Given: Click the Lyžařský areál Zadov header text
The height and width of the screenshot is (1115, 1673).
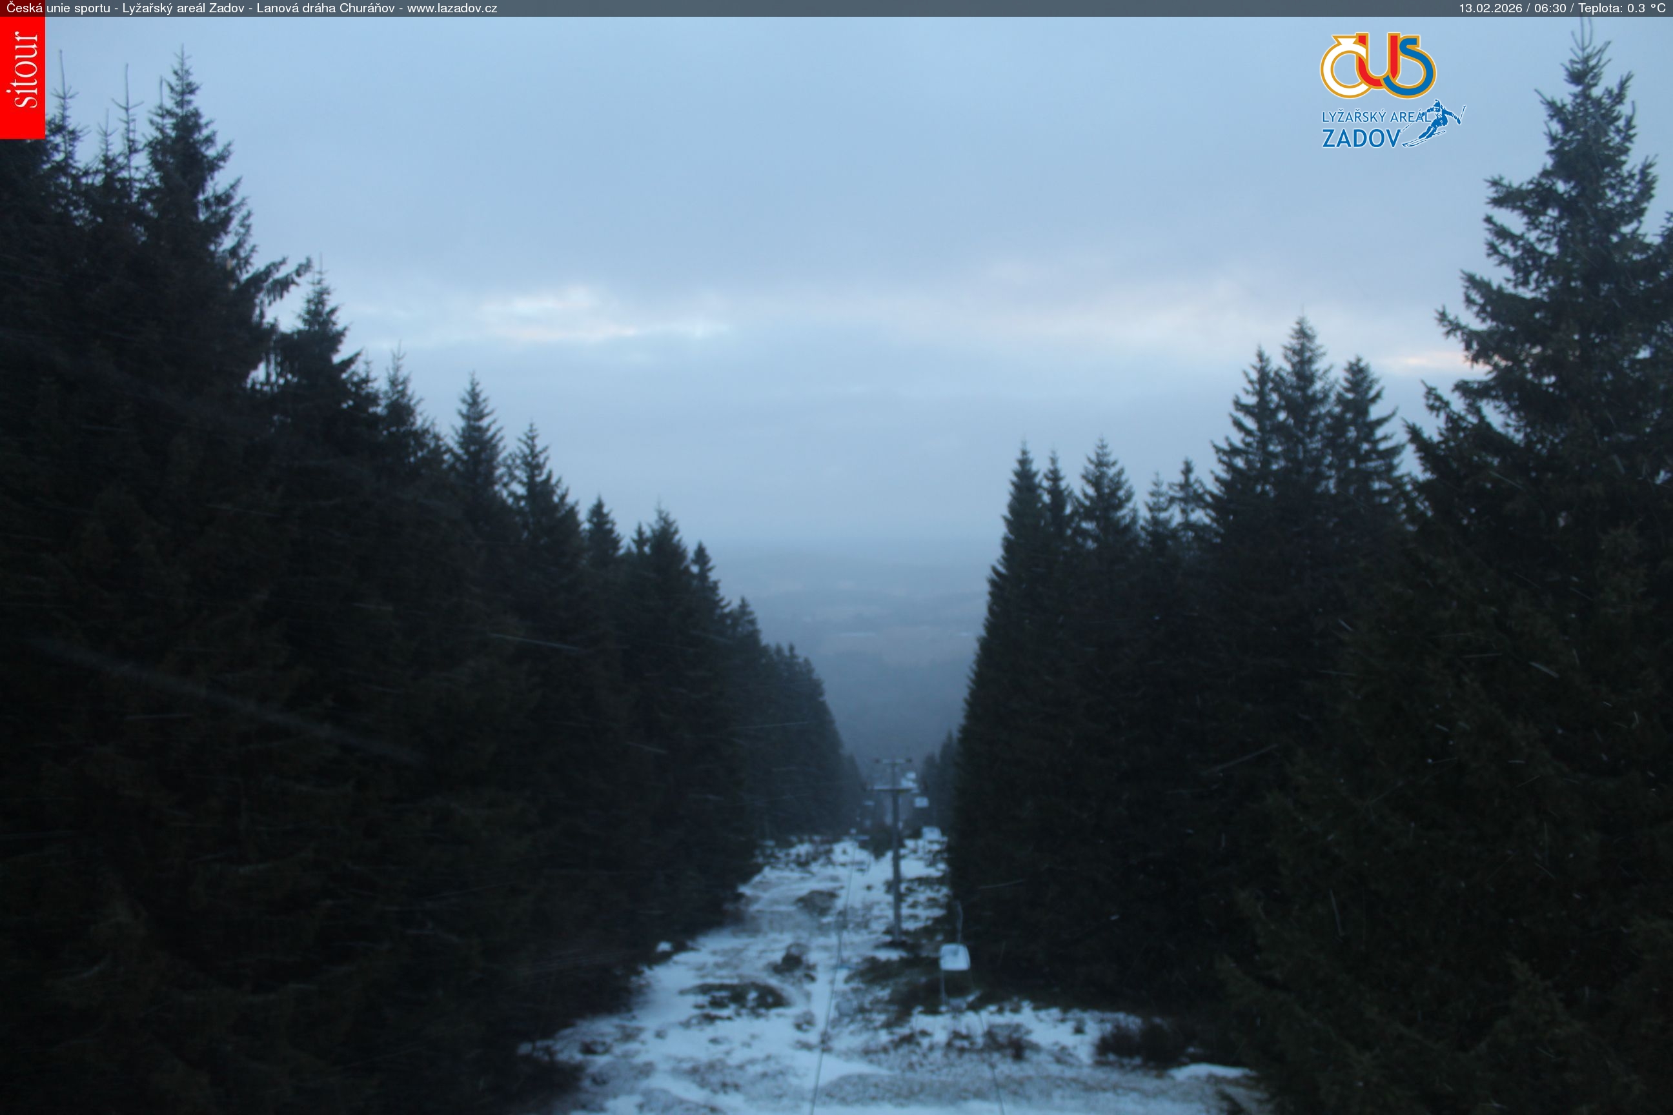Looking at the screenshot, I should point(183,8).
